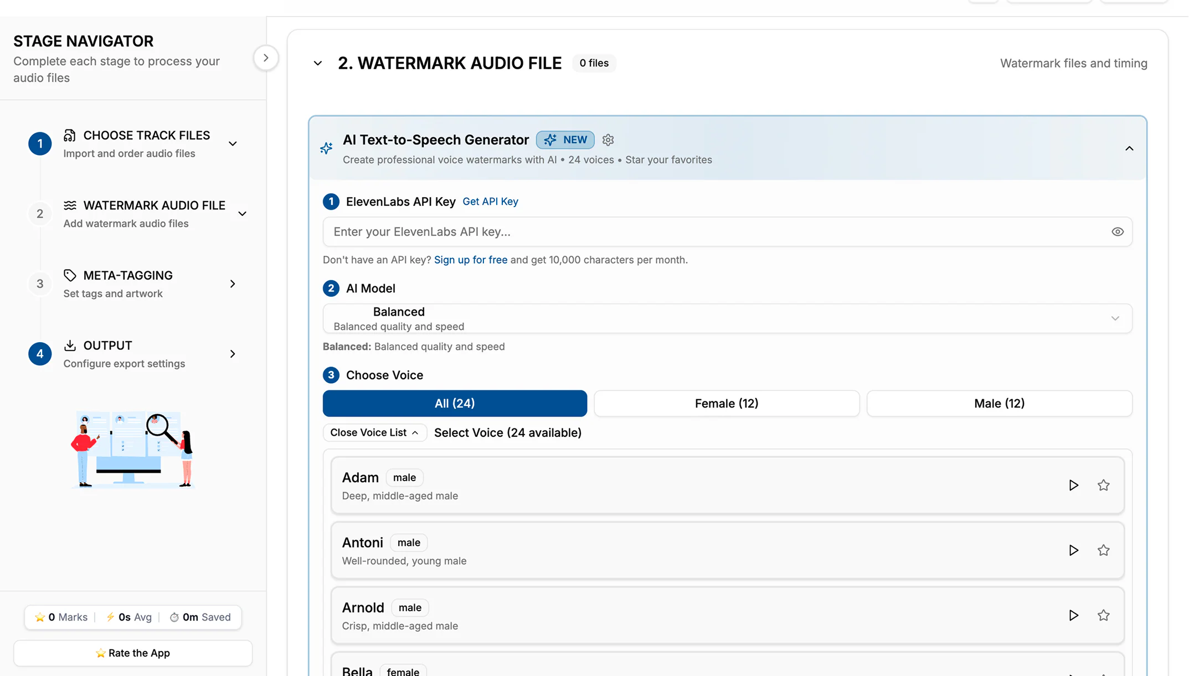1189x676 pixels.
Task: Select the Antoni voice card
Action: point(727,550)
